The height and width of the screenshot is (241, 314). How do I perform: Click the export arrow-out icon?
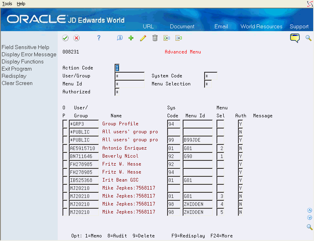coord(179,38)
